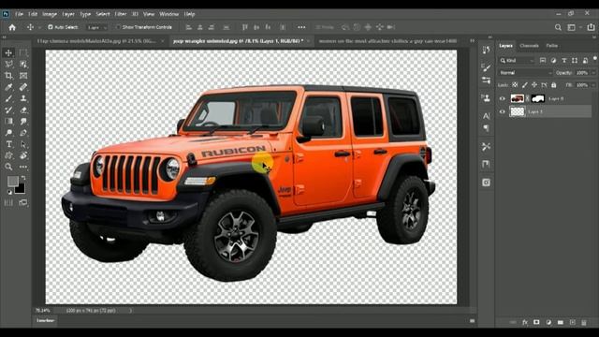Open the History panel icon

[486, 50]
